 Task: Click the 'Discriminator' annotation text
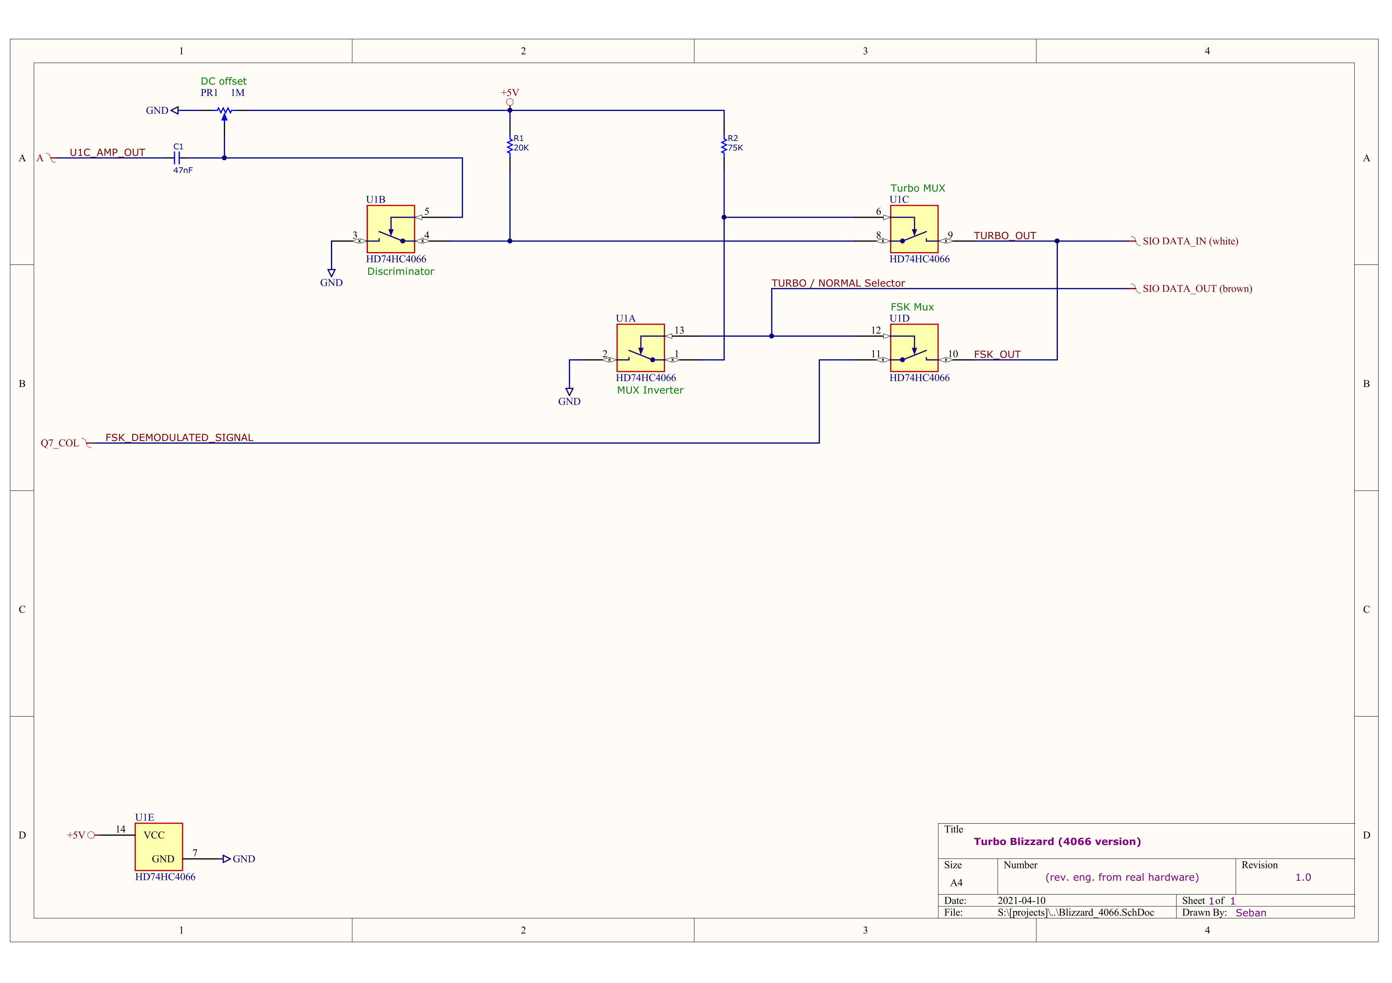401,271
